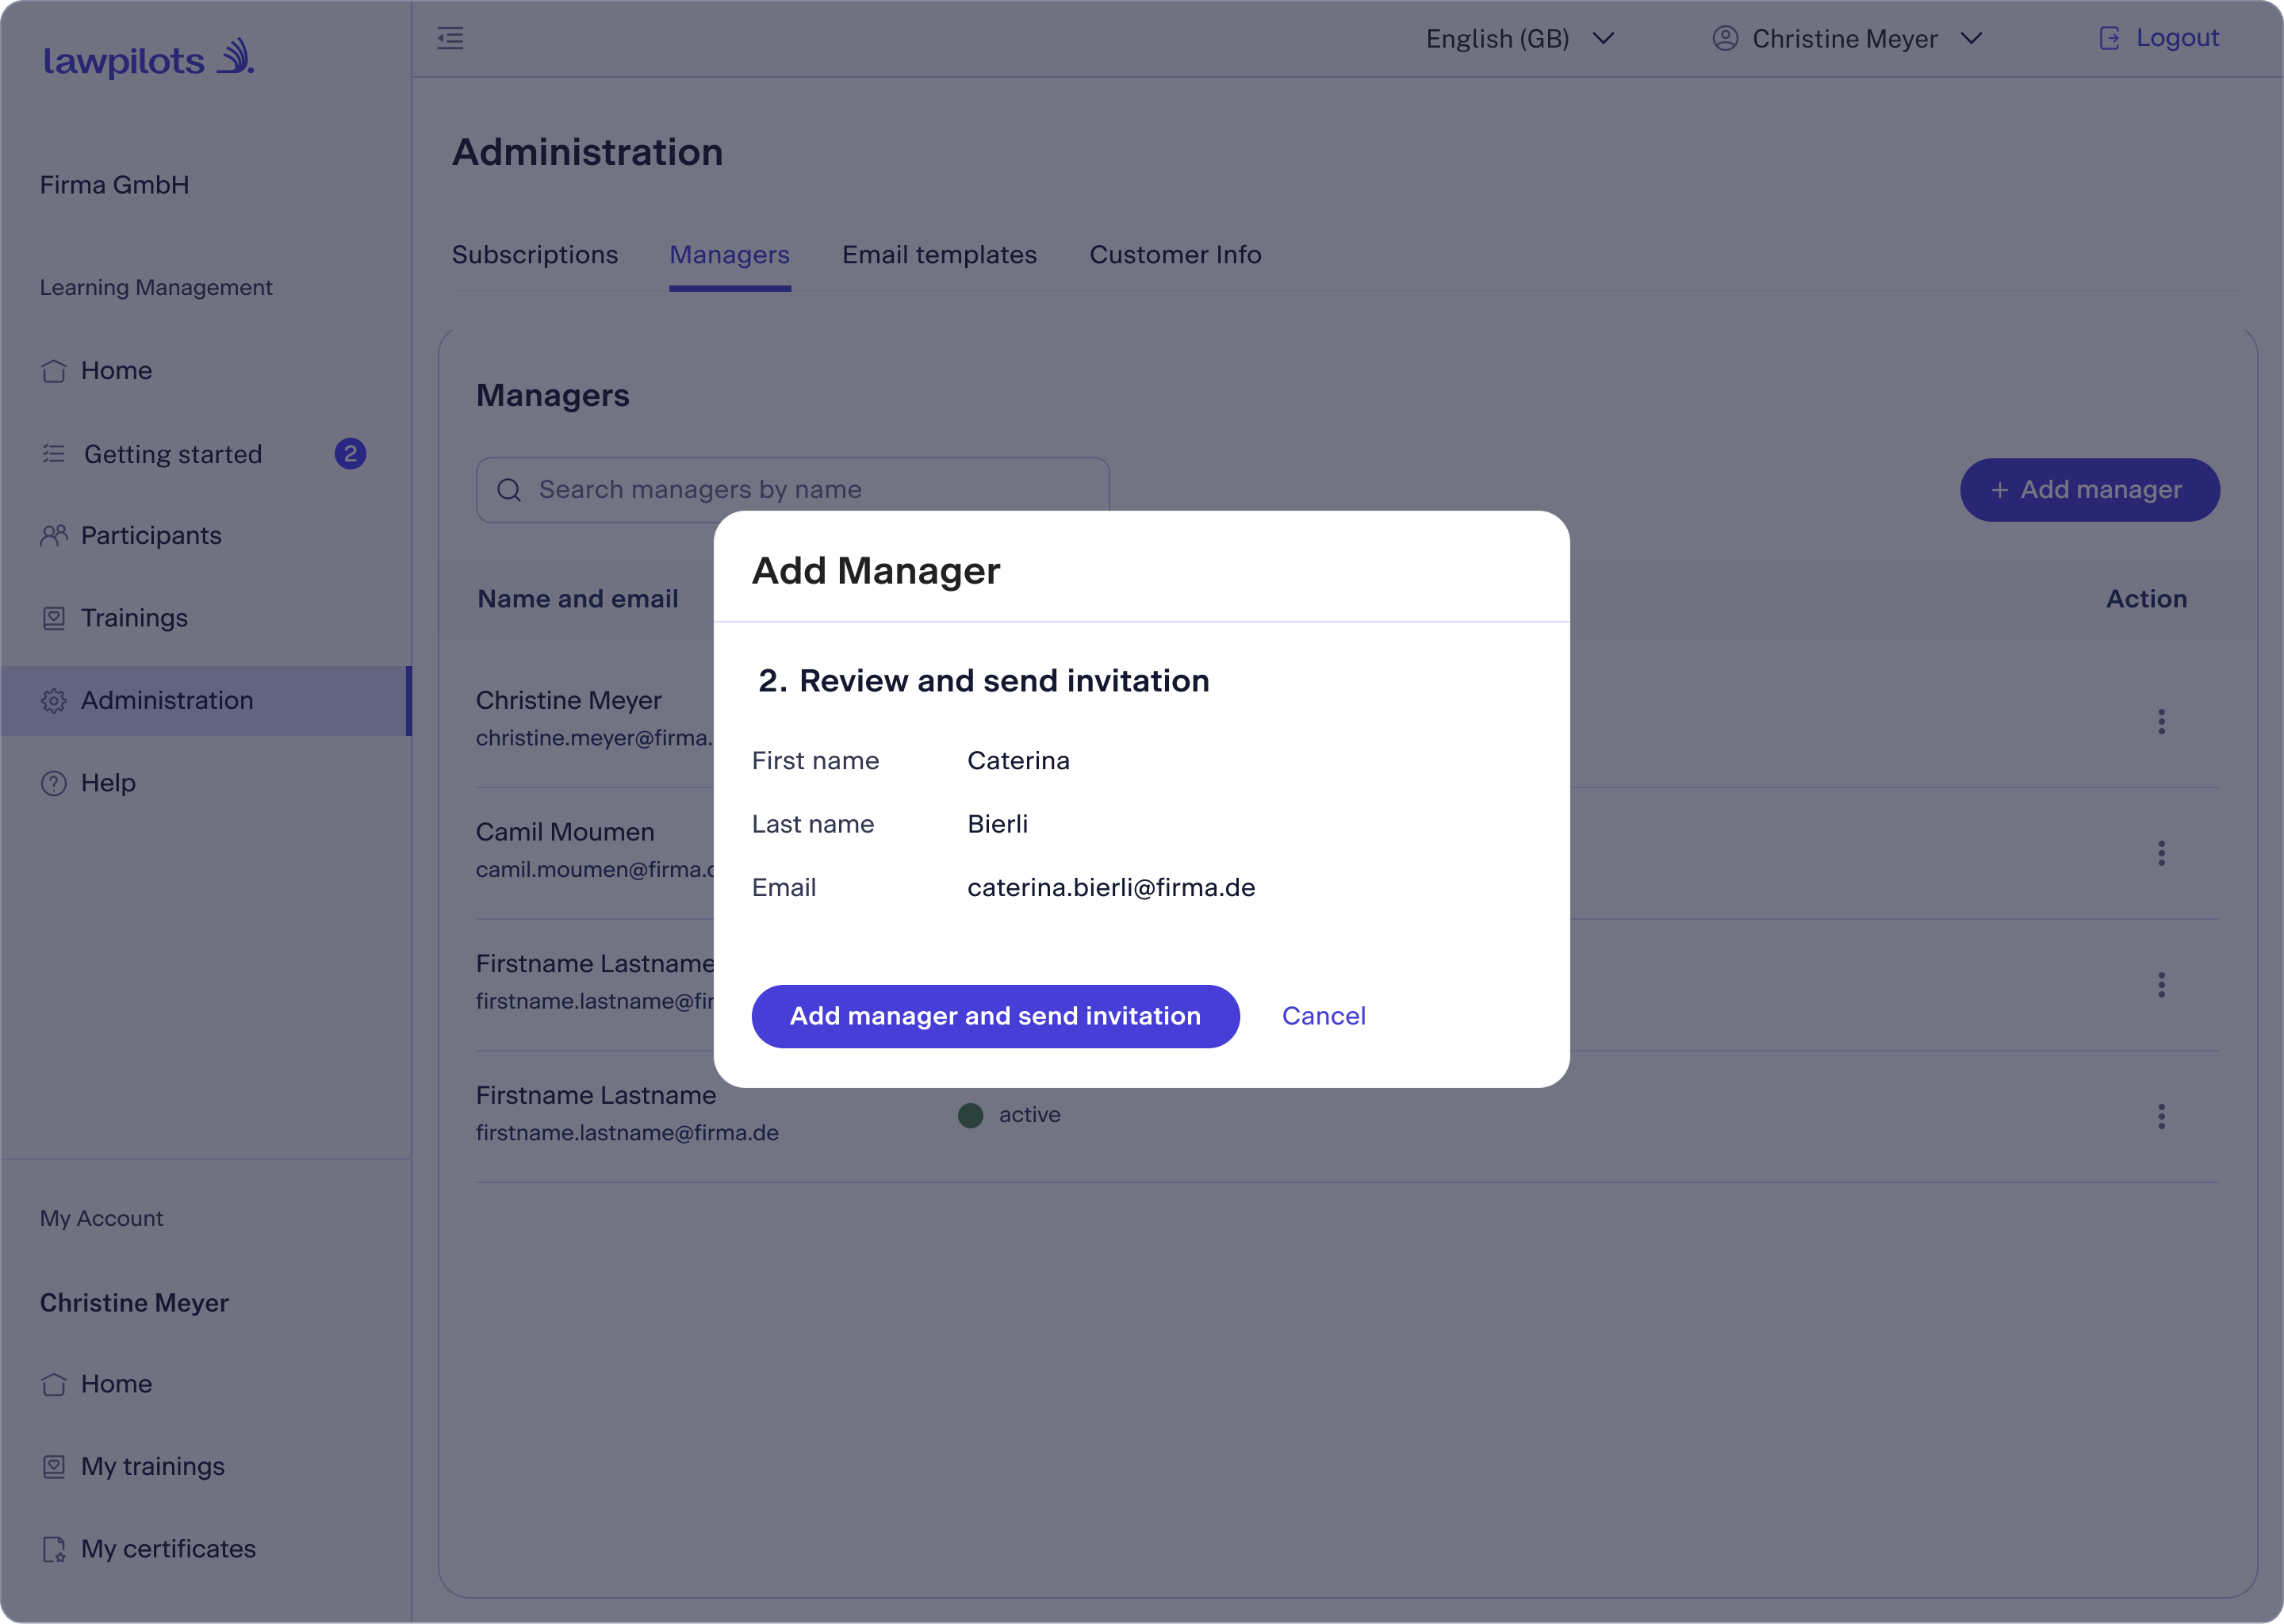Click the Help question mark icon
This screenshot has height=1624, width=2284.
(x=54, y=784)
